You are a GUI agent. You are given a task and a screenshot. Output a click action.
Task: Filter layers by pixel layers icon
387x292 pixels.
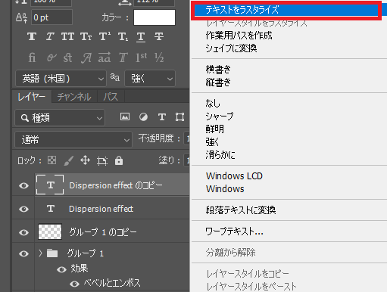(125, 116)
